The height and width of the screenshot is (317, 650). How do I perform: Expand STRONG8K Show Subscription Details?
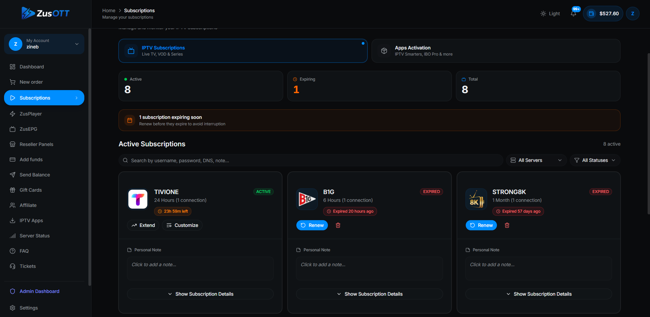[539, 294]
